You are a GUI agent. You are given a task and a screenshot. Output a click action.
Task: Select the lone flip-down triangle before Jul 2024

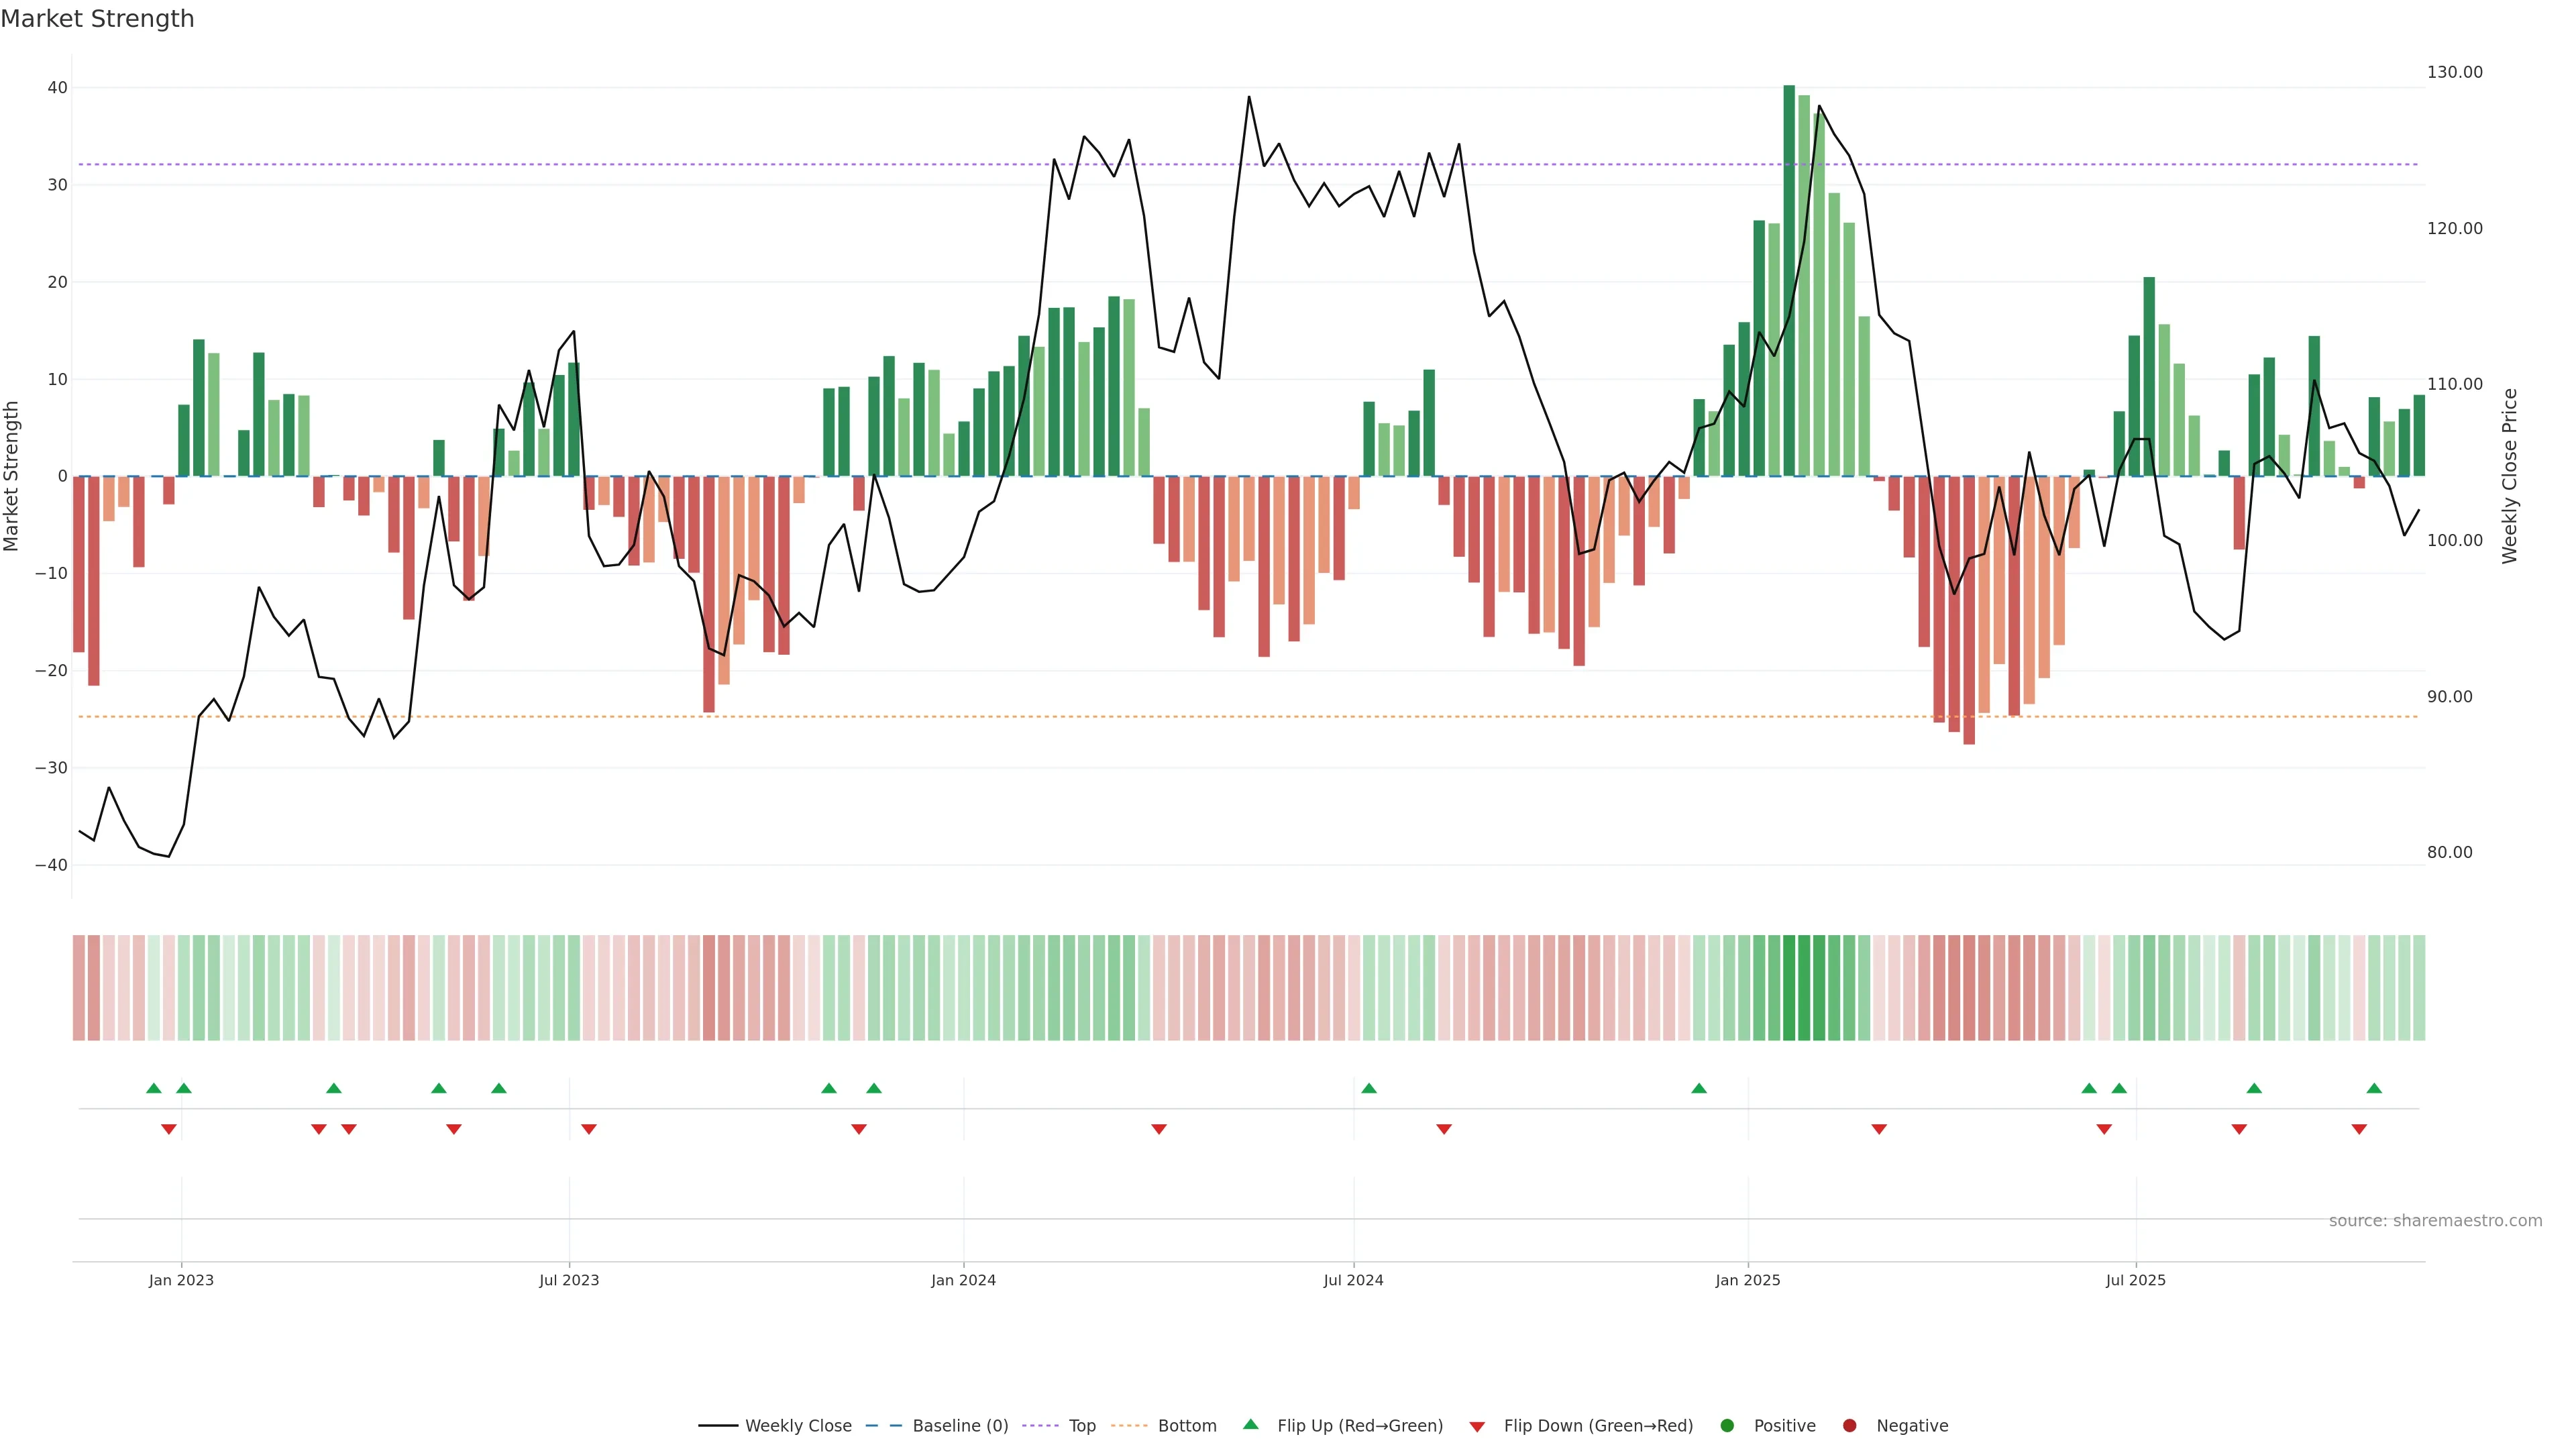tap(1159, 1129)
